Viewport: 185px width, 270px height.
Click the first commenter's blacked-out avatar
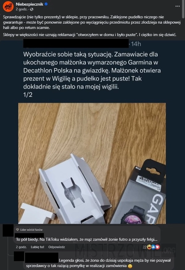(8, 230)
